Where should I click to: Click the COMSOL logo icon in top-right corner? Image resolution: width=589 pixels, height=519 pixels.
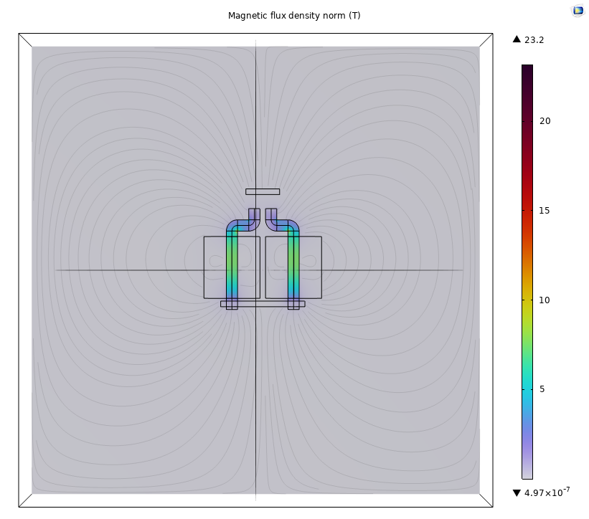click(578, 10)
